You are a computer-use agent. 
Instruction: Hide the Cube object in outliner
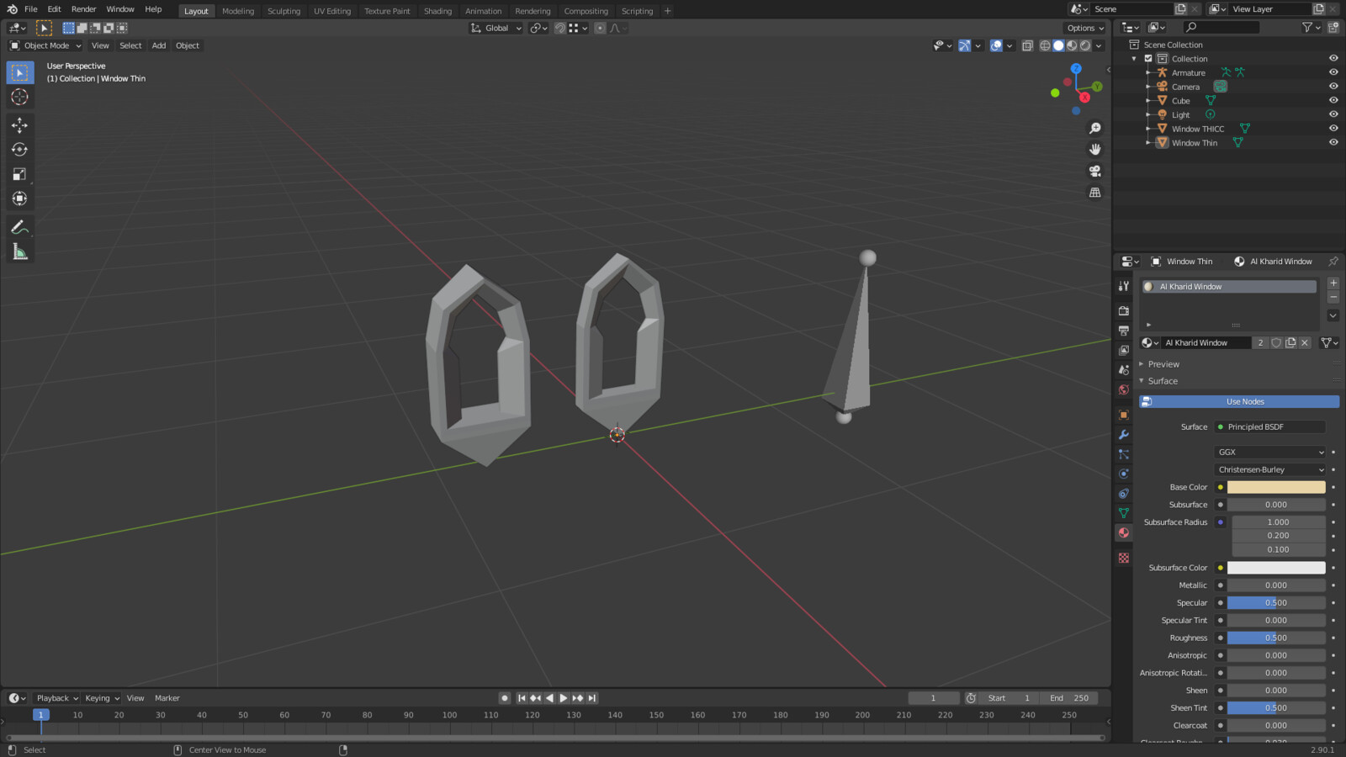click(x=1333, y=100)
